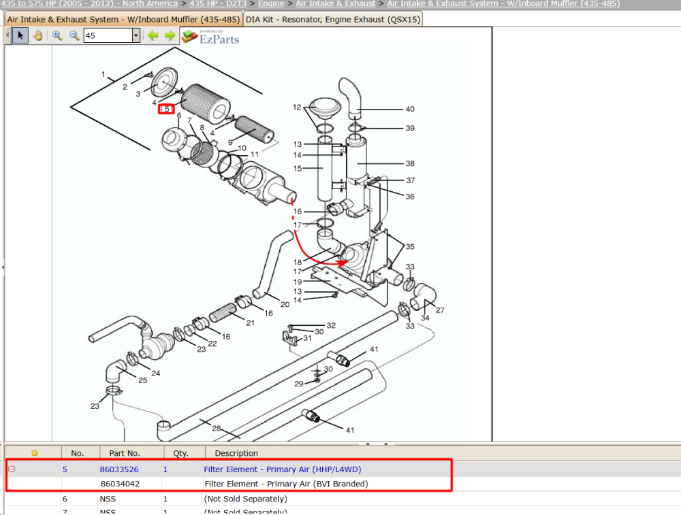Click callout 2 on the diagram

click(x=125, y=87)
